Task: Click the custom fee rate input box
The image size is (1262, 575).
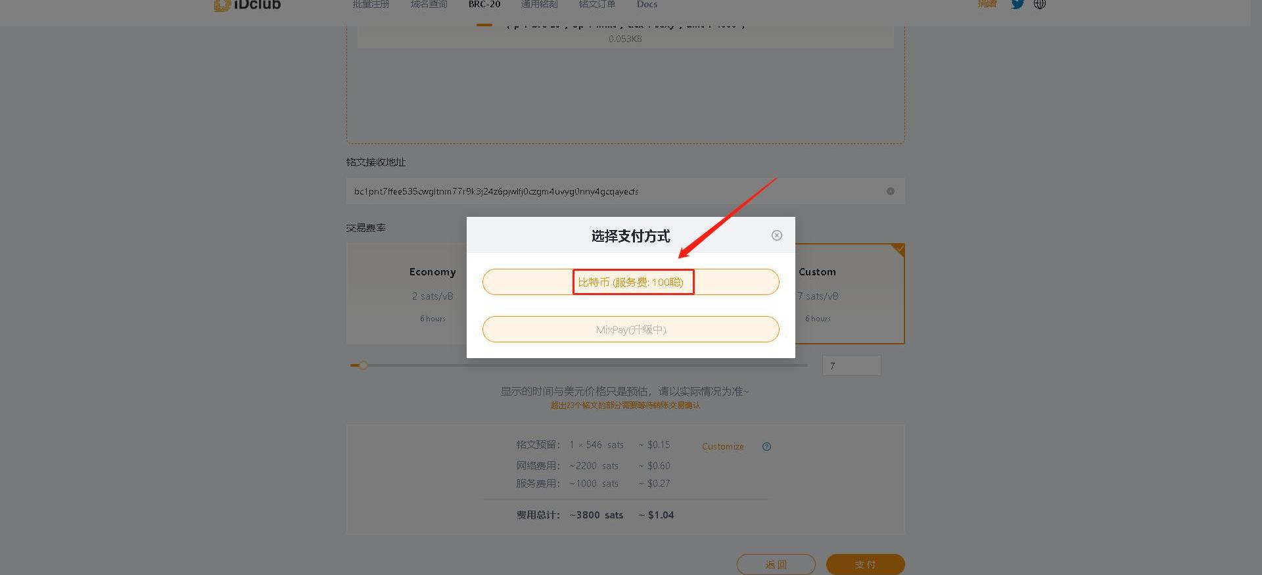Action: click(851, 365)
